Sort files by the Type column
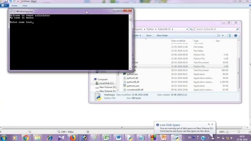251x141 pixels. click(x=196, y=41)
